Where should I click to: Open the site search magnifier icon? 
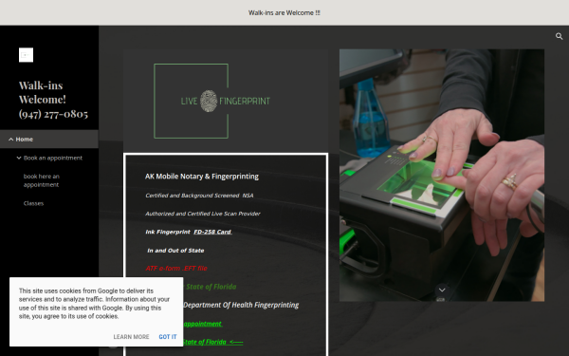[x=559, y=36]
